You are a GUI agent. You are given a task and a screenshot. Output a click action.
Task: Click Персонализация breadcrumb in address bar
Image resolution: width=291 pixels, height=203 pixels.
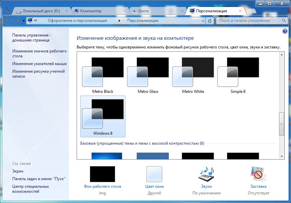pos(143,21)
